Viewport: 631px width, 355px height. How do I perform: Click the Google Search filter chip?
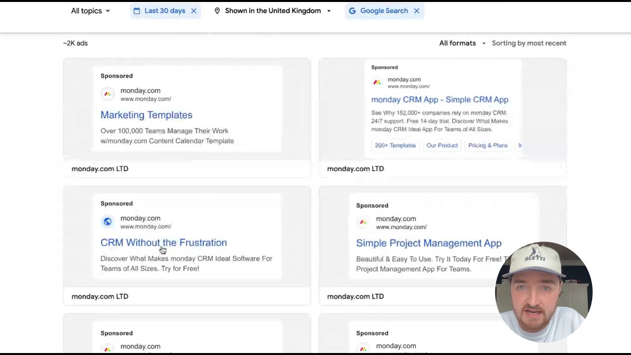pyautogui.click(x=384, y=11)
